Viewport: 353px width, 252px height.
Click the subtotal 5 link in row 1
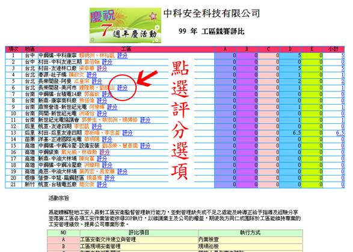coord(343,55)
